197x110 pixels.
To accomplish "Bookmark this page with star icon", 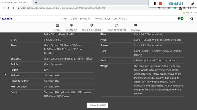I will click(x=169, y=8).
